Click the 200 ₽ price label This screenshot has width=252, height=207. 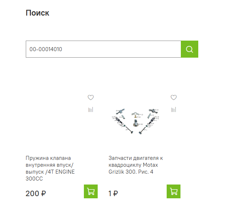click(x=36, y=193)
